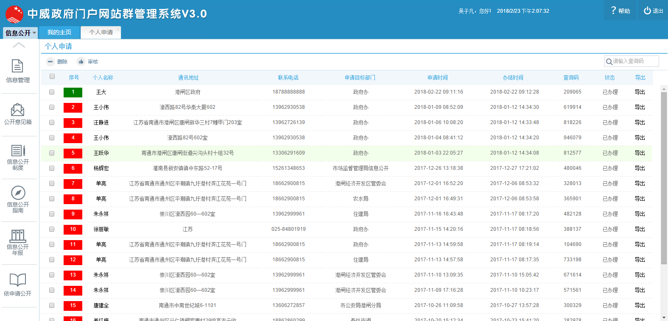The image size is (668, 321).
Task: Toggle the select-all header checkbox
Action: (x=52, y=77)
